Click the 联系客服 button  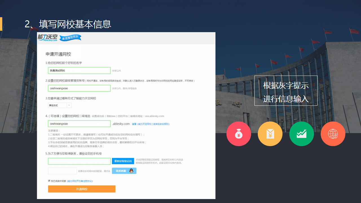pyautogui.click(x=121, y=171)
